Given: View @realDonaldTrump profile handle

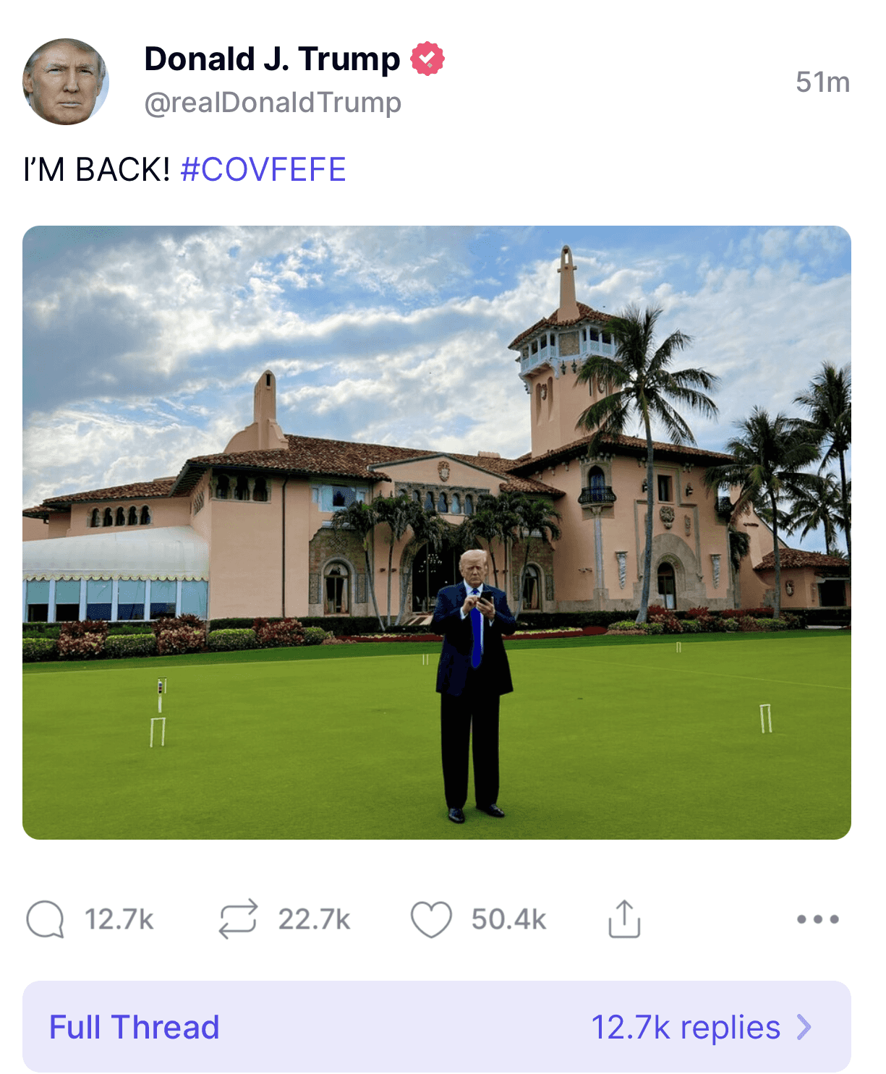Looking at the screenshot, I should 272,102.
